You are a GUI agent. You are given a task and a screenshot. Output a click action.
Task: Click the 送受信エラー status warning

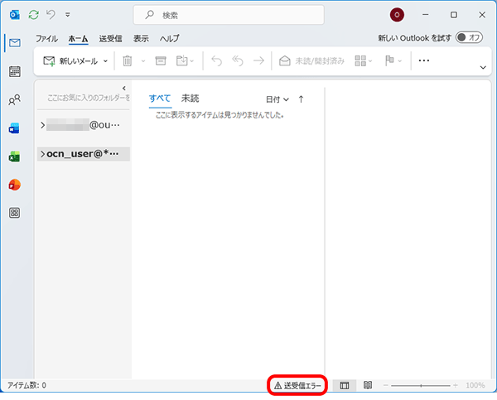tap(298, 385)
